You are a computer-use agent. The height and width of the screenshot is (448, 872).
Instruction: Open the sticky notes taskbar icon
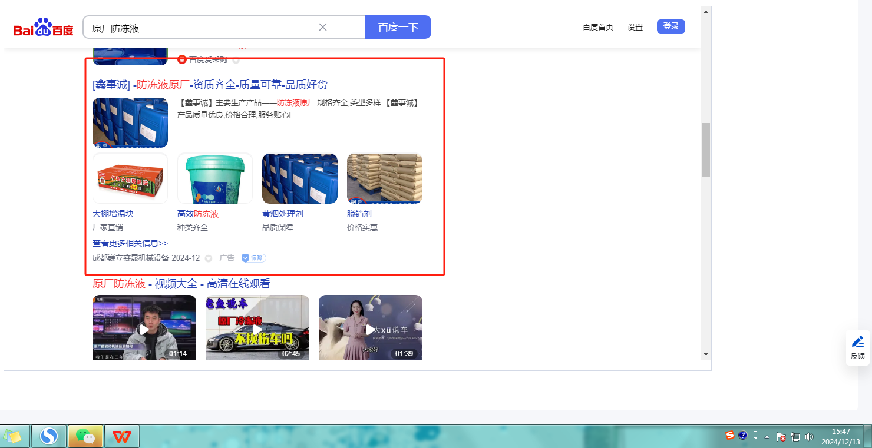(13, 436)
